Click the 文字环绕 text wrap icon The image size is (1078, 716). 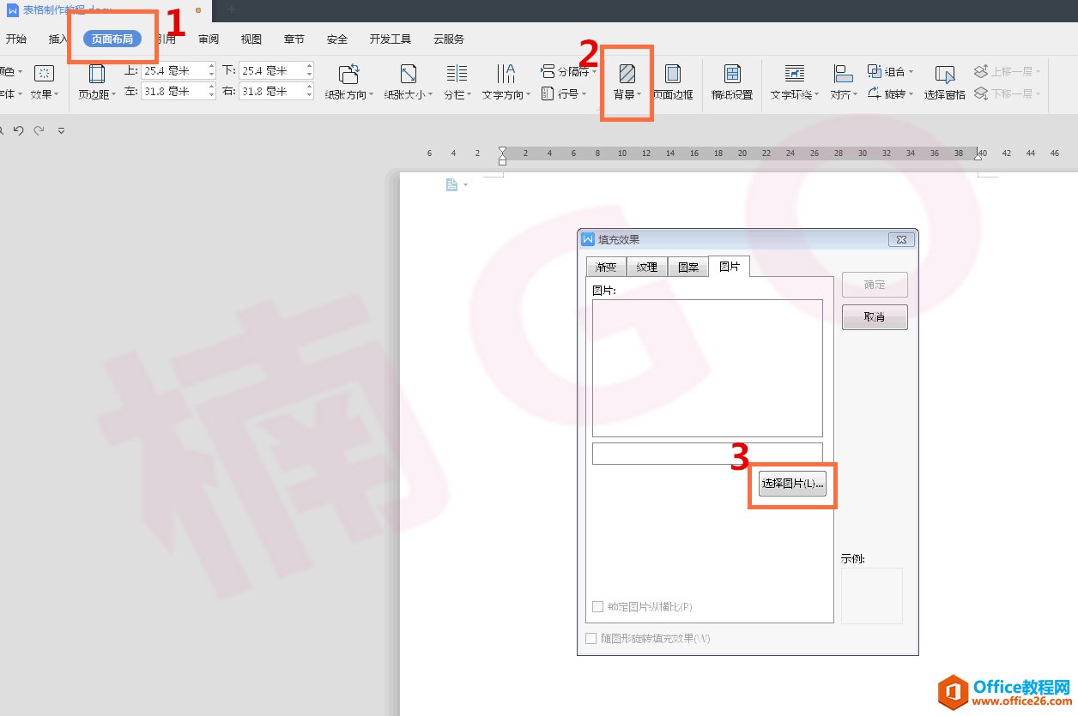(795, 74)
